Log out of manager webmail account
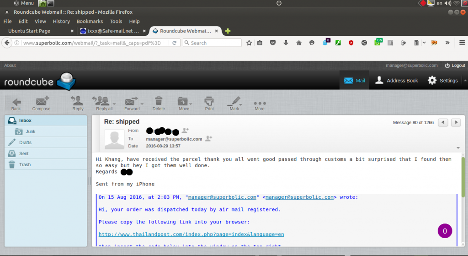This screenshot has height=256, width=468. click(455, 65)
